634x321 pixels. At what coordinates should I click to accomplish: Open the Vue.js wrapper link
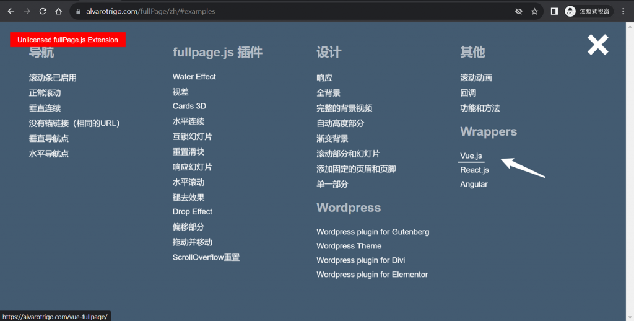click(x=471, y=156)
